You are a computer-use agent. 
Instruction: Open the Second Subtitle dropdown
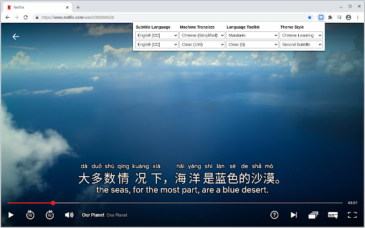click(x=301, y=44)
